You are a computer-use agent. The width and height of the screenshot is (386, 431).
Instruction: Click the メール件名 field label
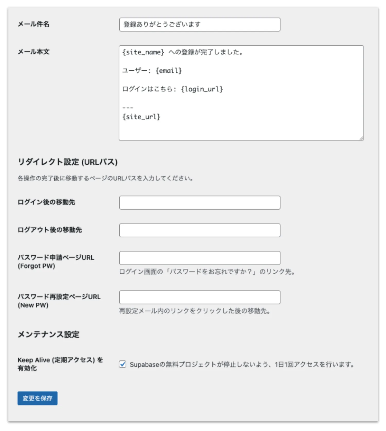click(x=33, y=24)
